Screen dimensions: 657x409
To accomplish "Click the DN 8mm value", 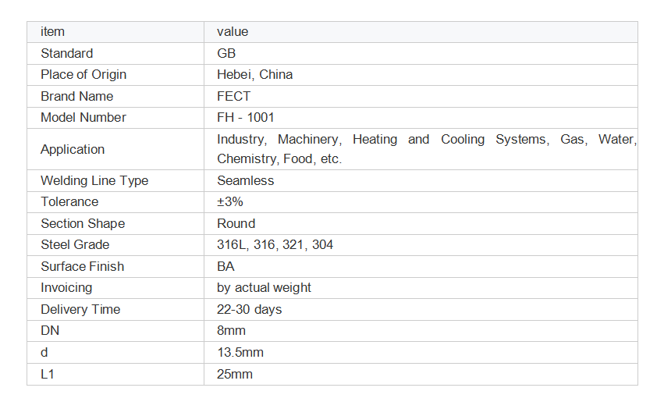I will pyautogui.click(x=231, y=331).
